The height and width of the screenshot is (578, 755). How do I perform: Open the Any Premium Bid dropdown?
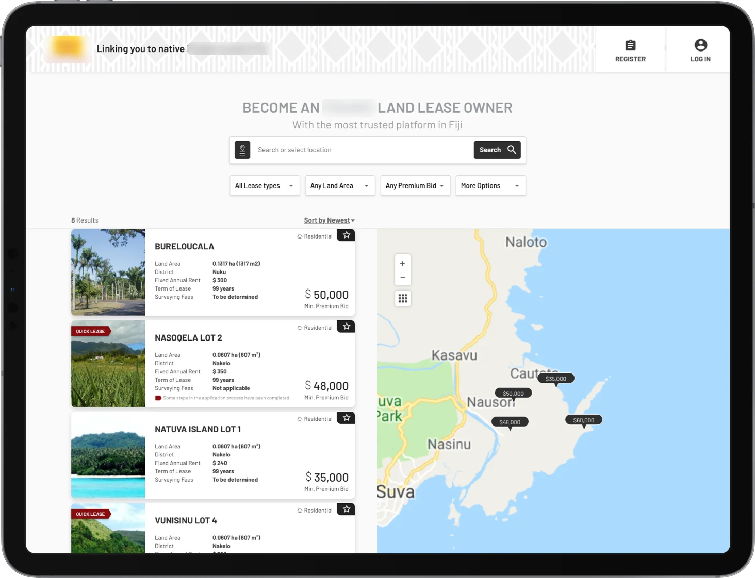click(x=415, y=185)
